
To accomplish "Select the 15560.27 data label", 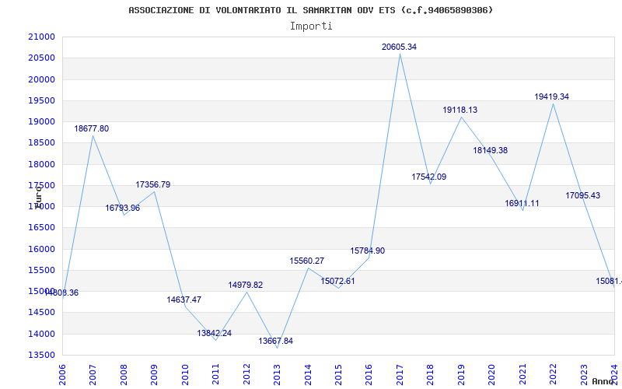I will [306, 261].
